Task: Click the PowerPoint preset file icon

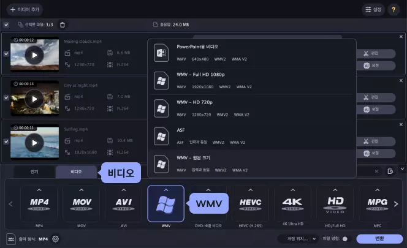Action: (x=161, y=53)
